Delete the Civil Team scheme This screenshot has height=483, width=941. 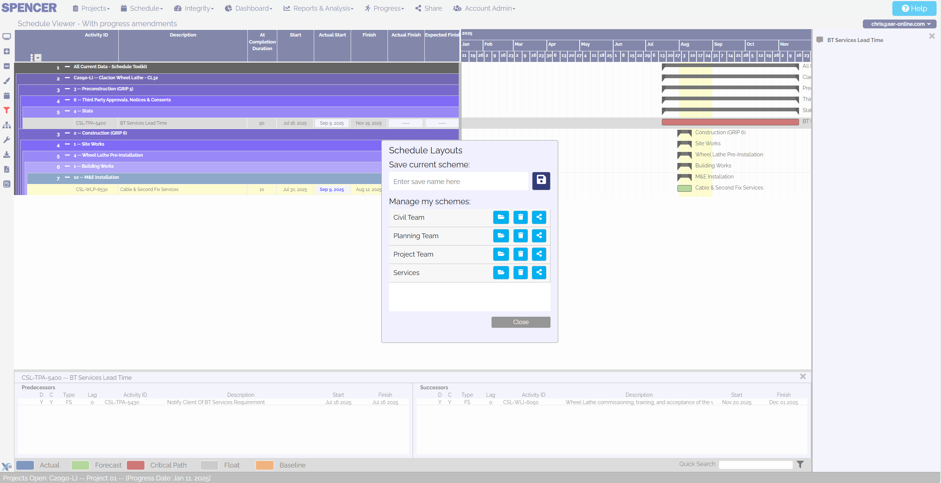(x=520, y=217)
